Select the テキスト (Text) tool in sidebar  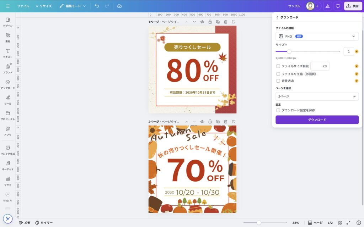coord(7,53)
